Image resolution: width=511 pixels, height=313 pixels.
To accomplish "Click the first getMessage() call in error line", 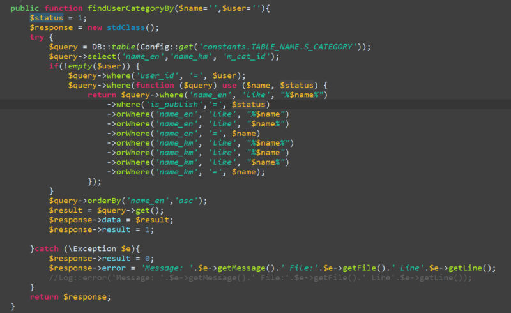I will pyautogui.click(x=243, y=268).
